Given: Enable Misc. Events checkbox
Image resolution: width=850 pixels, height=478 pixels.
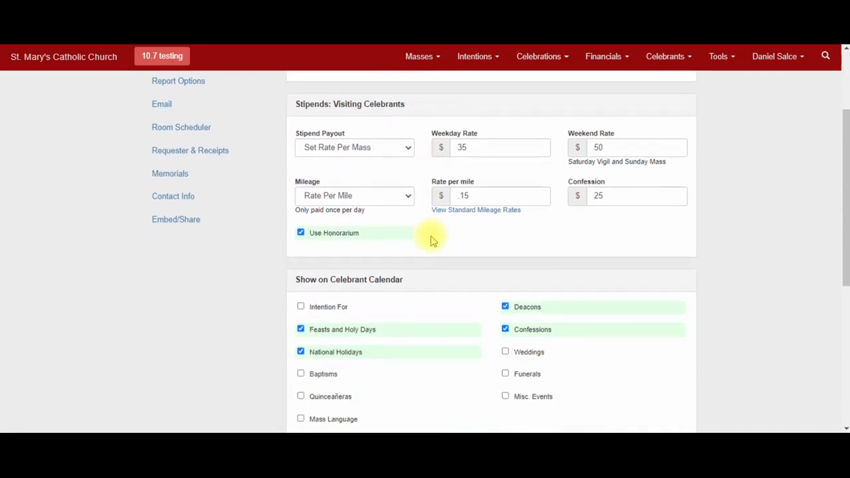Looking at the screenshot, I should 505,396.
